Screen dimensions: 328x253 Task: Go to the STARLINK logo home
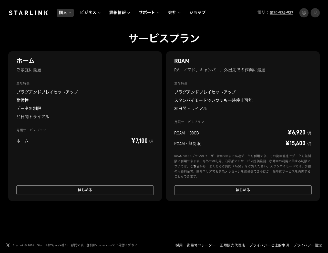point(28,13)
